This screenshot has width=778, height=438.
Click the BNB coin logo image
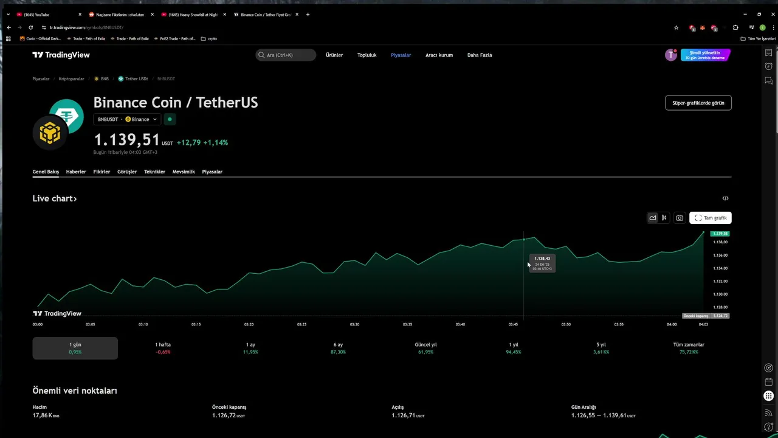(49, 133)
